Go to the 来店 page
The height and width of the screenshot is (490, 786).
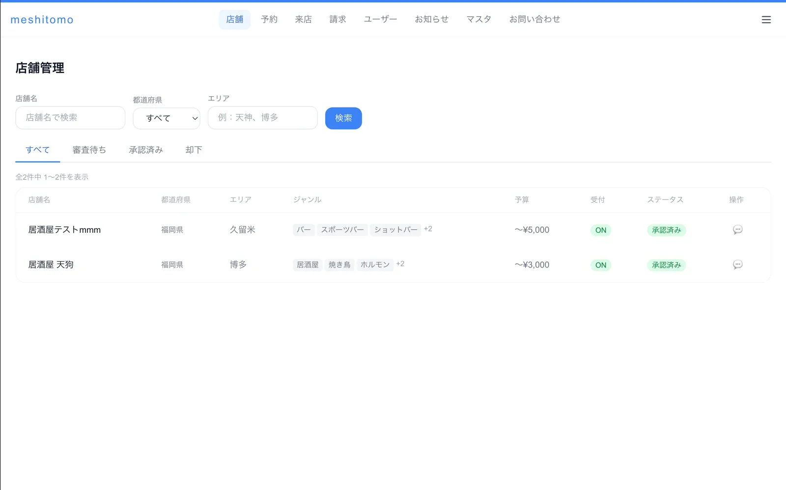(303, 20)
